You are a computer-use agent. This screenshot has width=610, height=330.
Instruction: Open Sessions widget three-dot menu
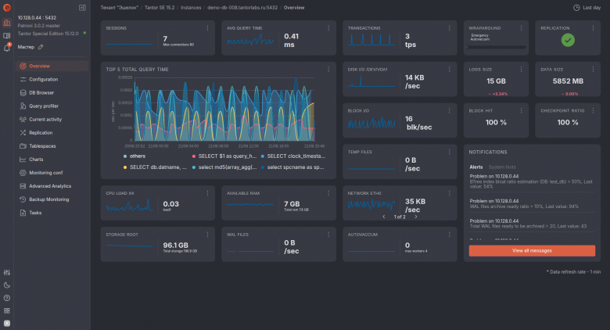pos(207,28)
